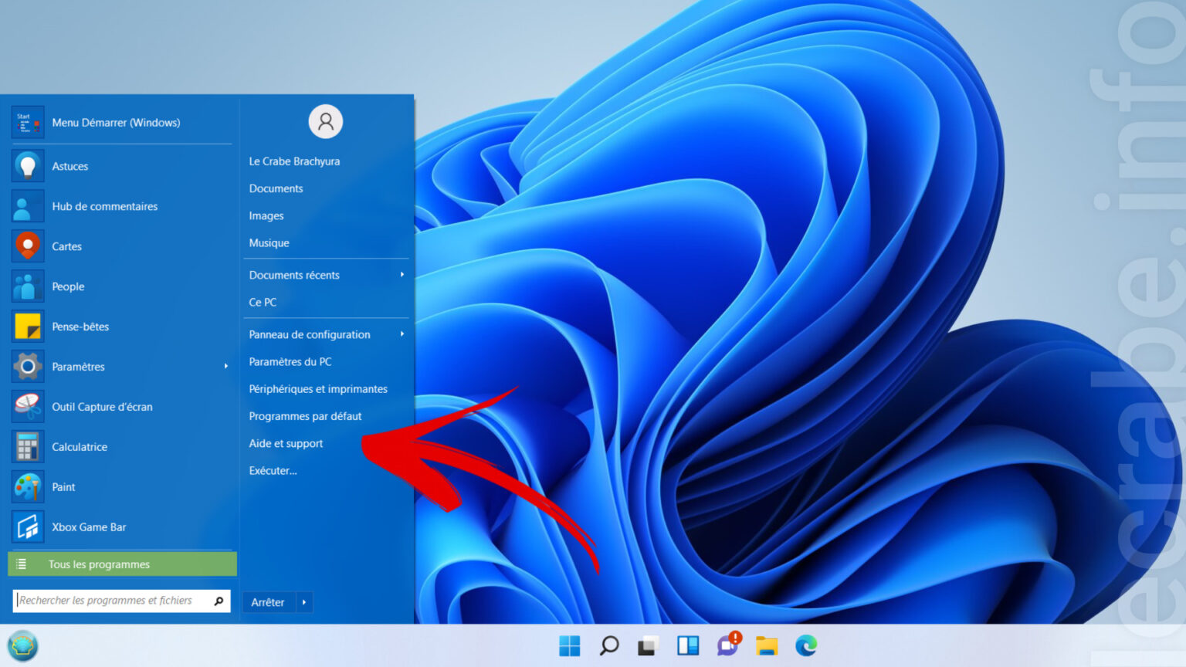Open the Chat icon in the taskbar

tap(727, 645)
